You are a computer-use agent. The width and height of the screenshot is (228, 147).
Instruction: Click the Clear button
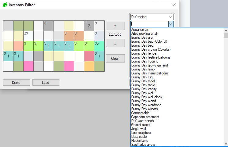pos(115,59)
